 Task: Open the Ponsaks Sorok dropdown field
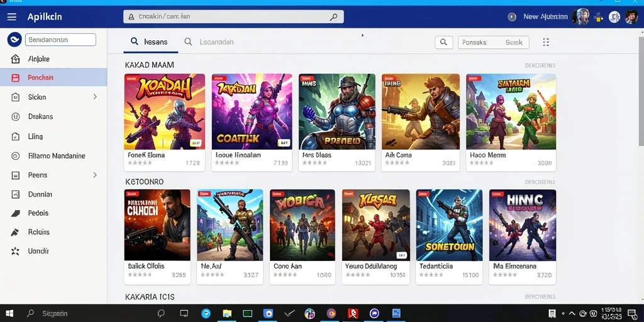[493, 42]
